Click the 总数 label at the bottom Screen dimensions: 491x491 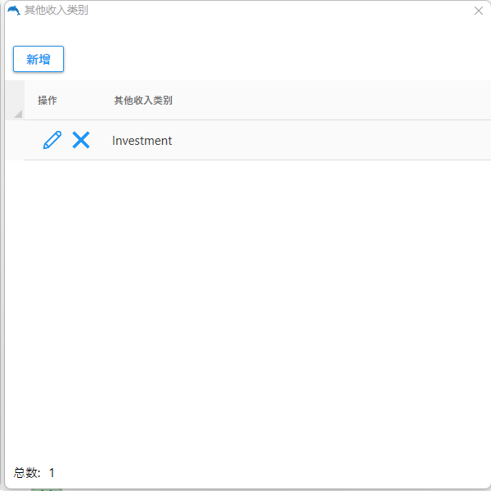tap(26, 473)
